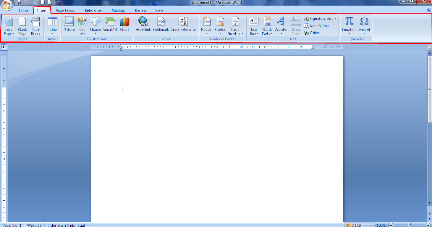This screenshot has width=432, height=227.
Task: Open the Object dropdown
Action: click(314, 32)
